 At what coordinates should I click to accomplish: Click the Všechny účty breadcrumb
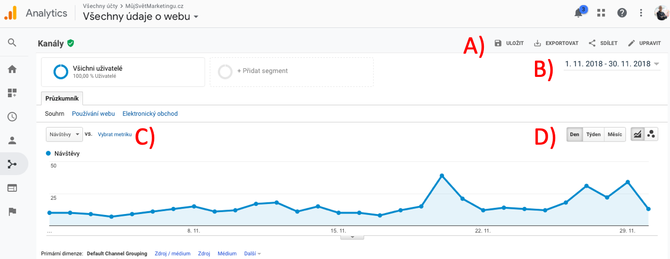pyautogui.click(x=100, y=6)
